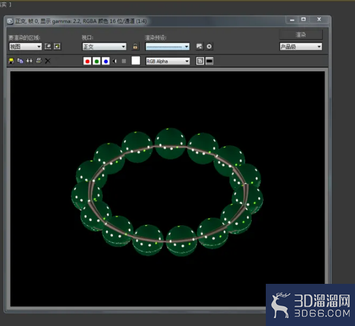Click the Auto Region Selected icon

pos(57,46)
